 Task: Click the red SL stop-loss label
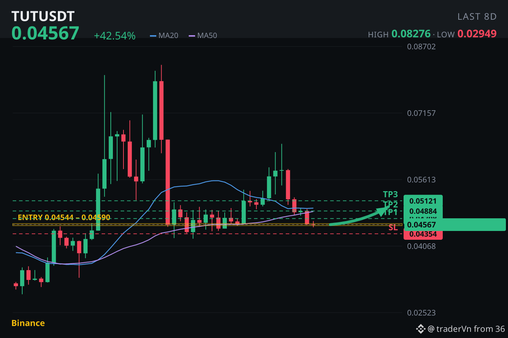(393, 228)
